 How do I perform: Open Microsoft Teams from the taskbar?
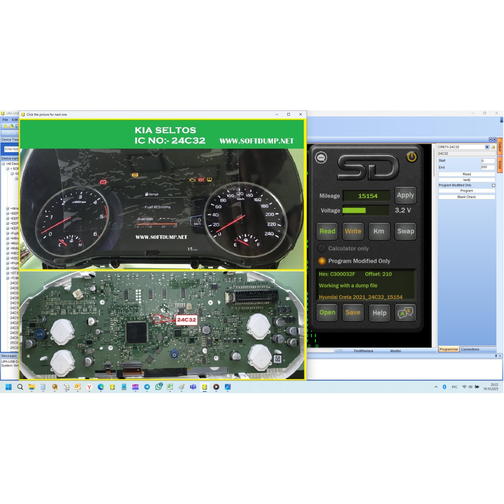193,387
